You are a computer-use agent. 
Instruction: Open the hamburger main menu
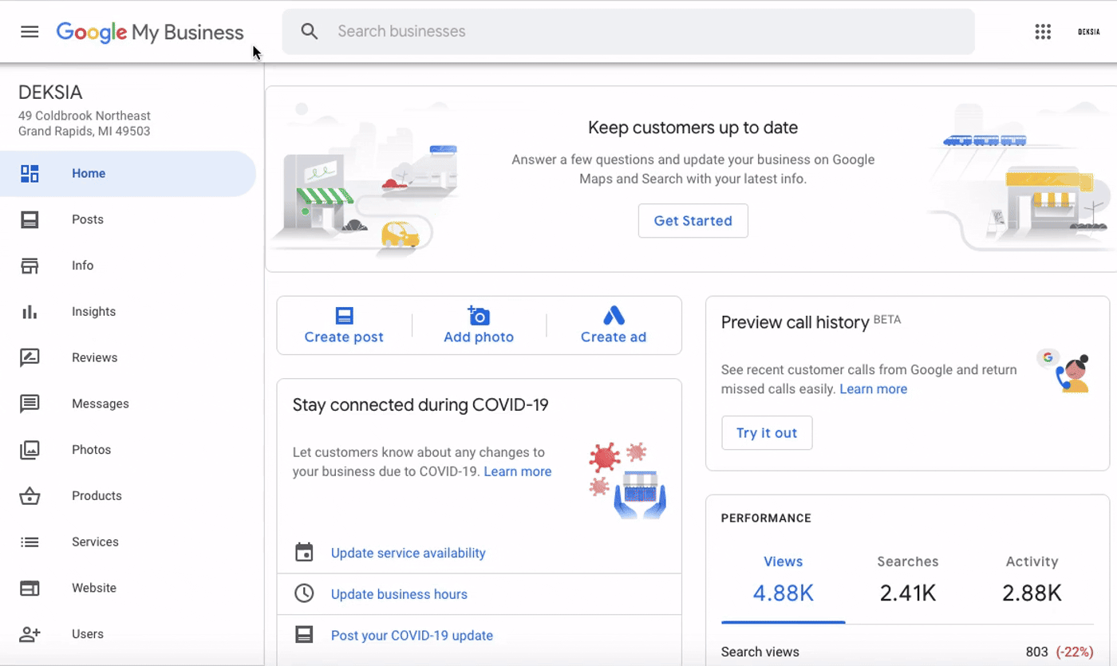[30, 32]
